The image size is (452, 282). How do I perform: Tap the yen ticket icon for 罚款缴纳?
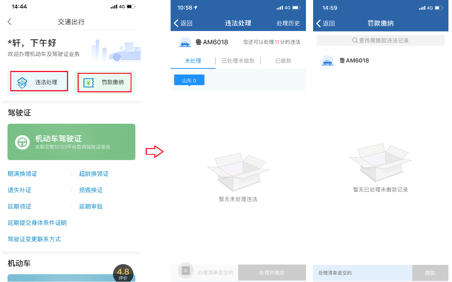pyautogui.click(x=89, y=82)
